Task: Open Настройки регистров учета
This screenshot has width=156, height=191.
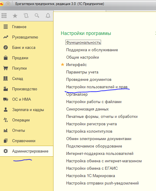Action: pos(92,124)
